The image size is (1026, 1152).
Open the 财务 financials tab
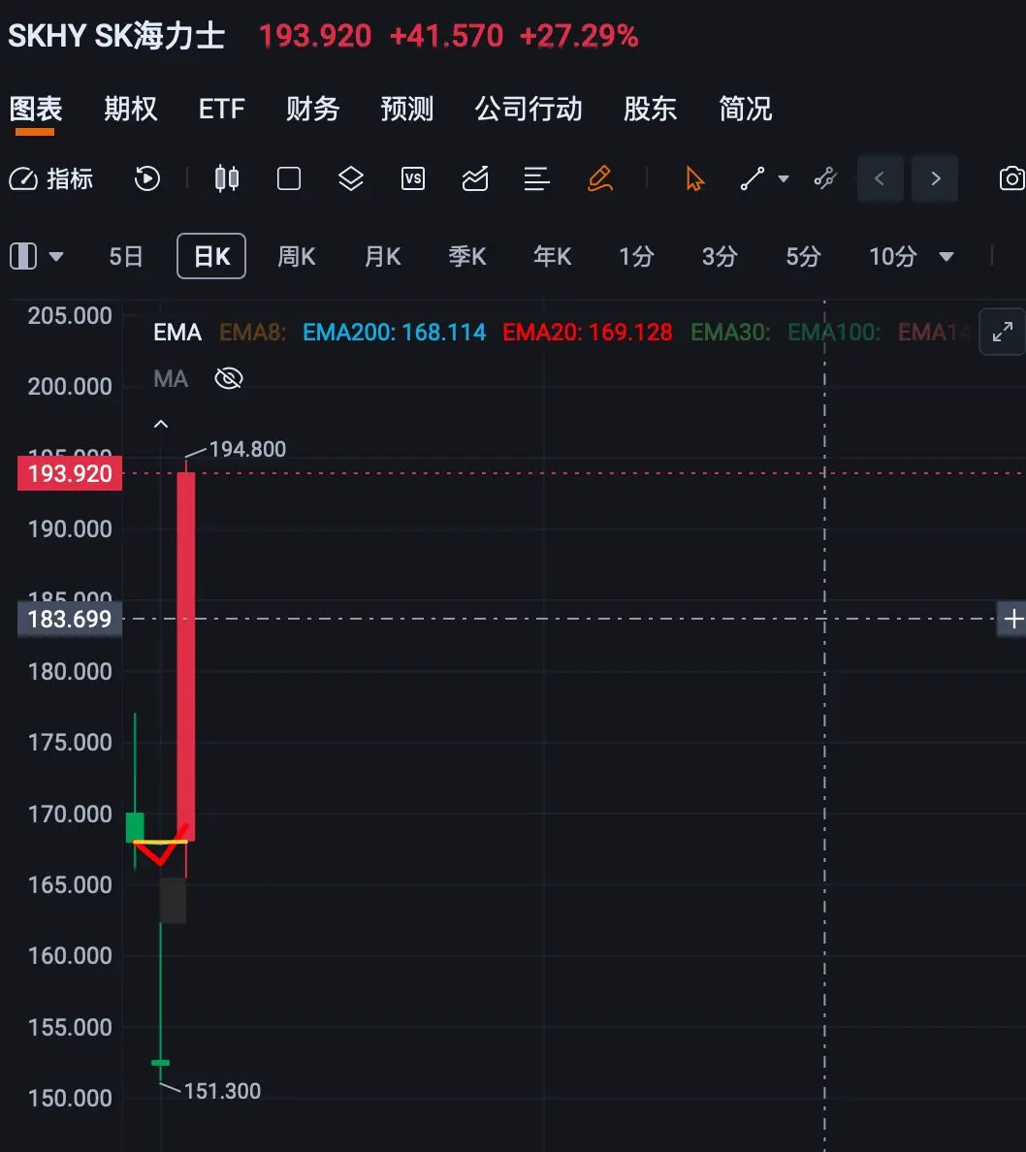pos(312,109)
